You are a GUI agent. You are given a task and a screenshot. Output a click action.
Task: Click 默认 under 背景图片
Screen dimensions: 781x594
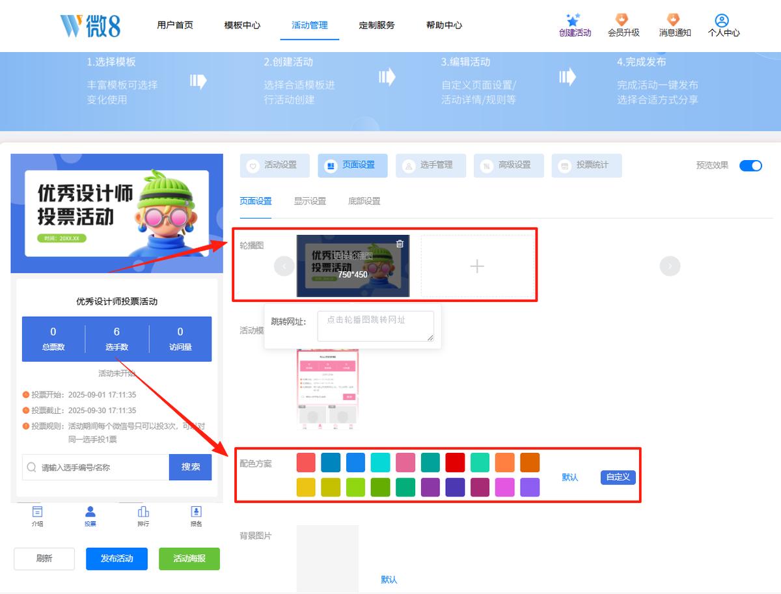(x=389, y=579)
